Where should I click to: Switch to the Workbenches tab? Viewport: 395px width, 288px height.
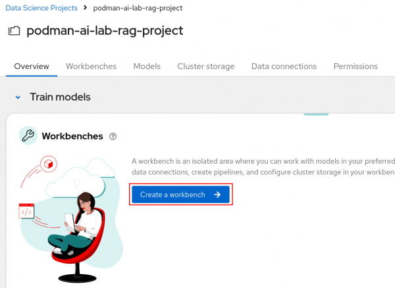(91, 66)
